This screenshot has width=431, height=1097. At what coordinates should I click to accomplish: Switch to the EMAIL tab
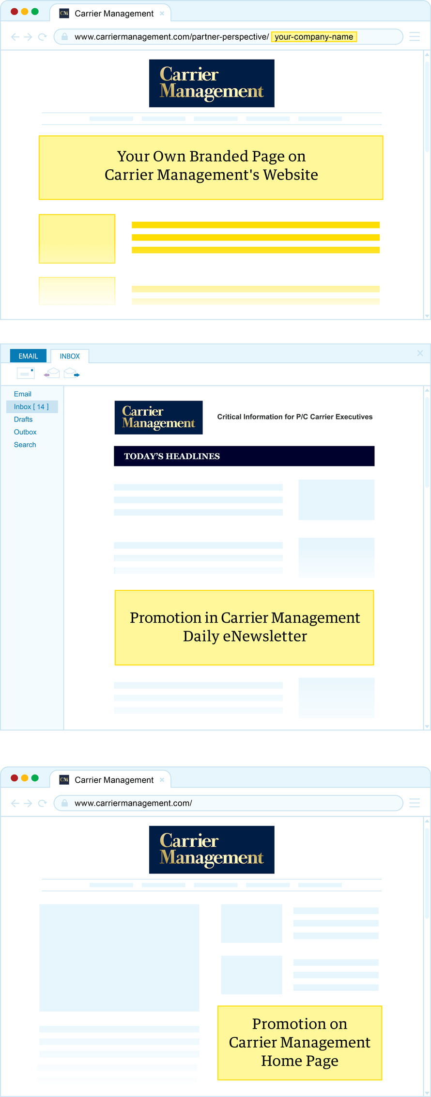pos(28,356)
